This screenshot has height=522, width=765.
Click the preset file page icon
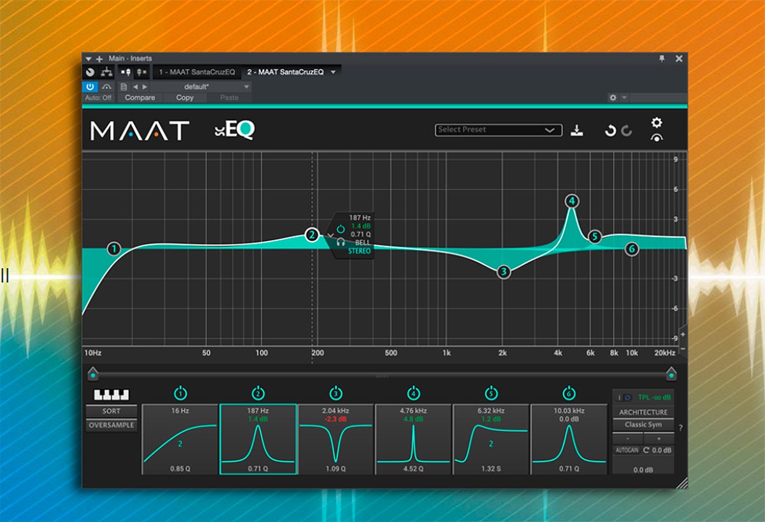coord(124,87)
